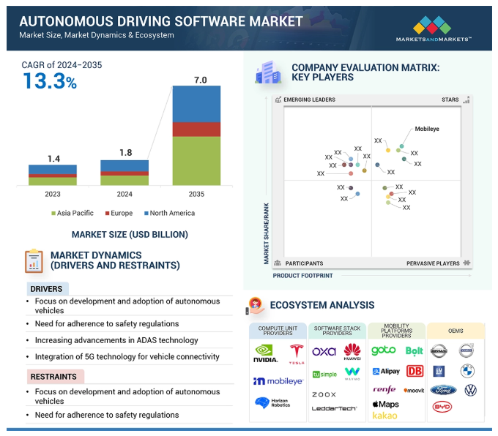Click the NVIDIA logo
The width and height of the screenshot is (498, 436).
tap(265, 353)
